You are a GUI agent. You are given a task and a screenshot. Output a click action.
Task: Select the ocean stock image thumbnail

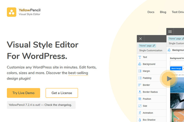(x=177, y=85)
